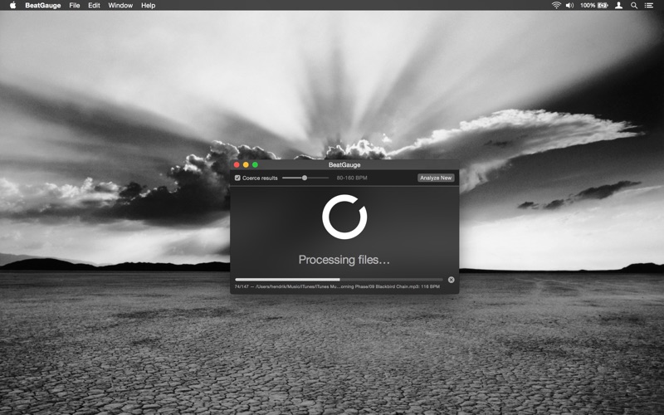The image size is (664, 415).
Task: Open the Edit menu
Action: click(94, 5)
